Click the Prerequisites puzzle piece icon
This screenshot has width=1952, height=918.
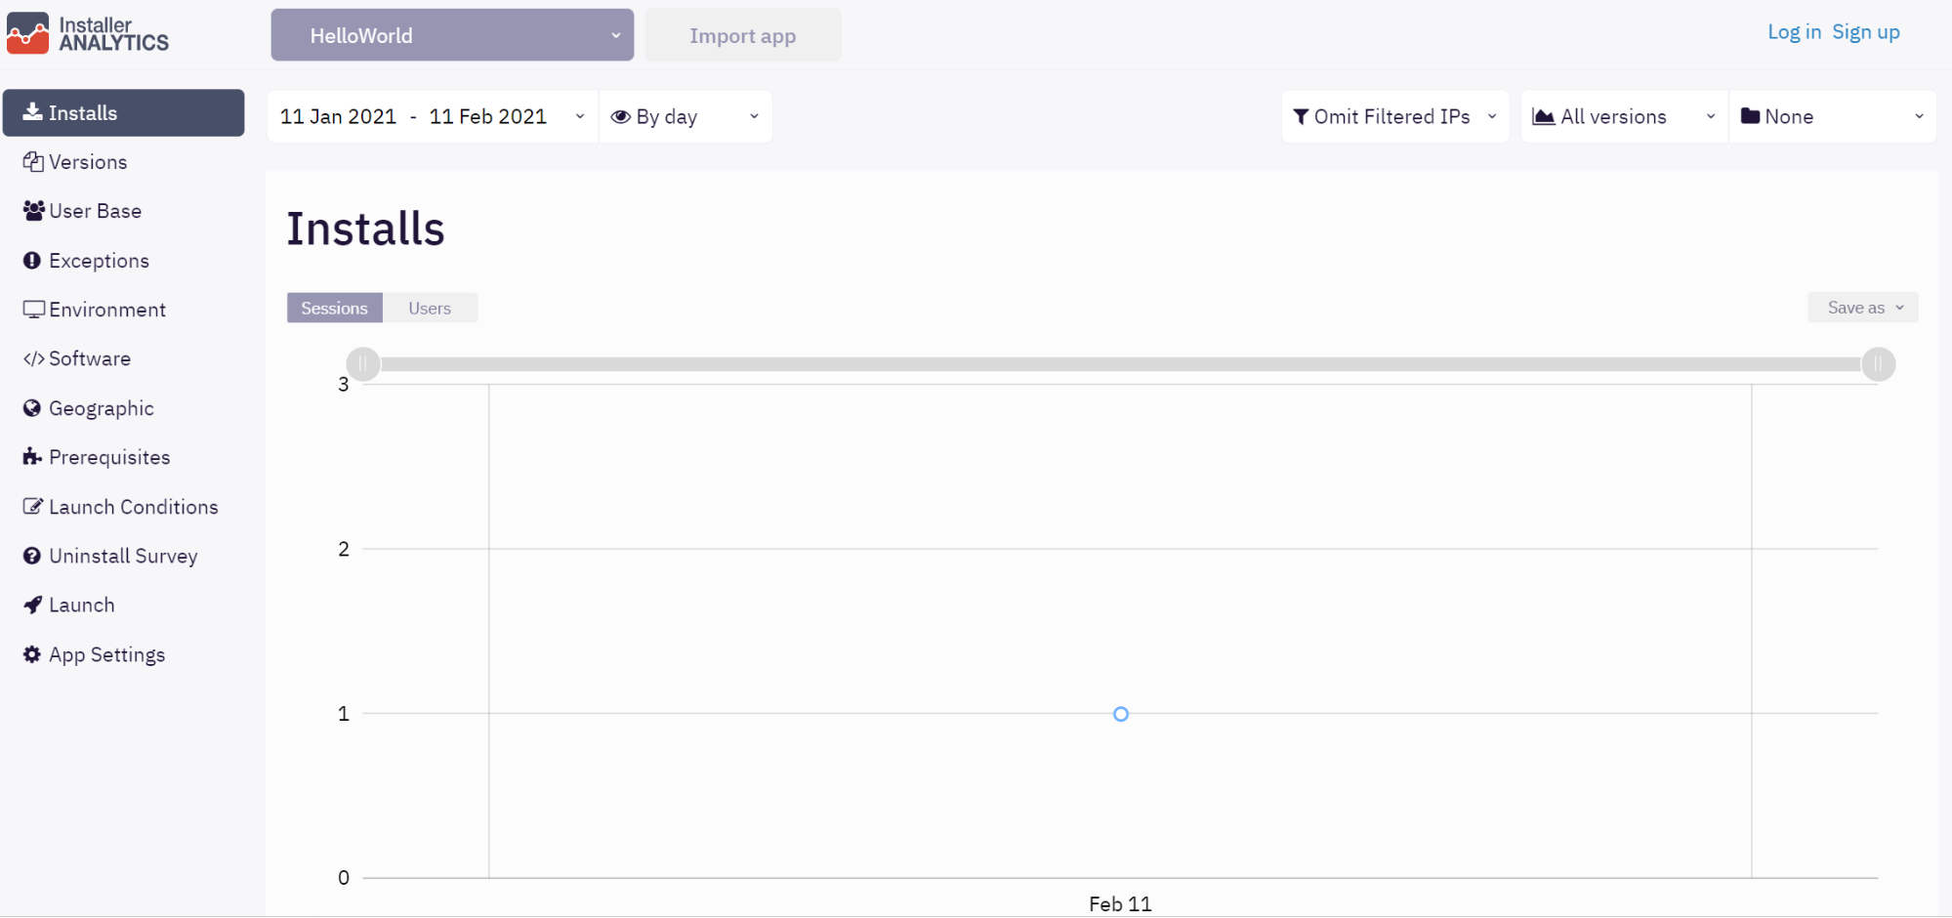(32, 457)
